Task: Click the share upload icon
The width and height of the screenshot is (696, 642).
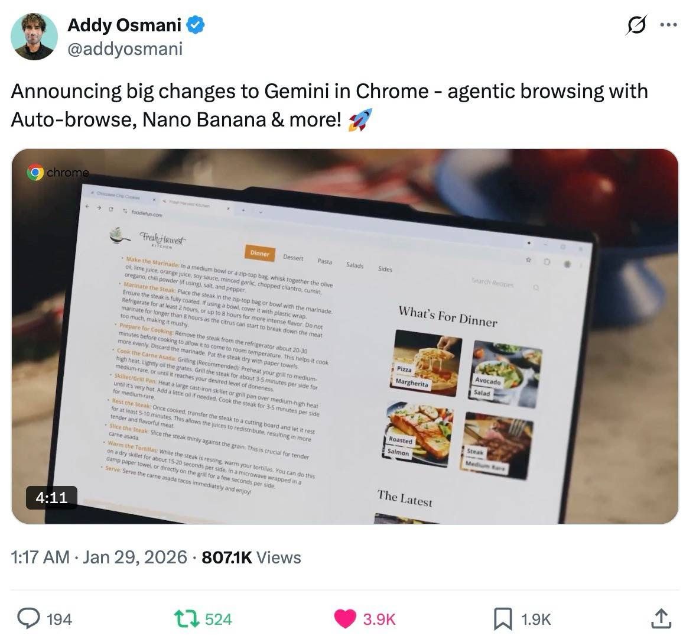Action: coord(661,619)
